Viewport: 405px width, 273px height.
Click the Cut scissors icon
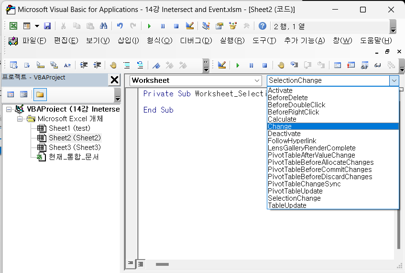point(63,26)
